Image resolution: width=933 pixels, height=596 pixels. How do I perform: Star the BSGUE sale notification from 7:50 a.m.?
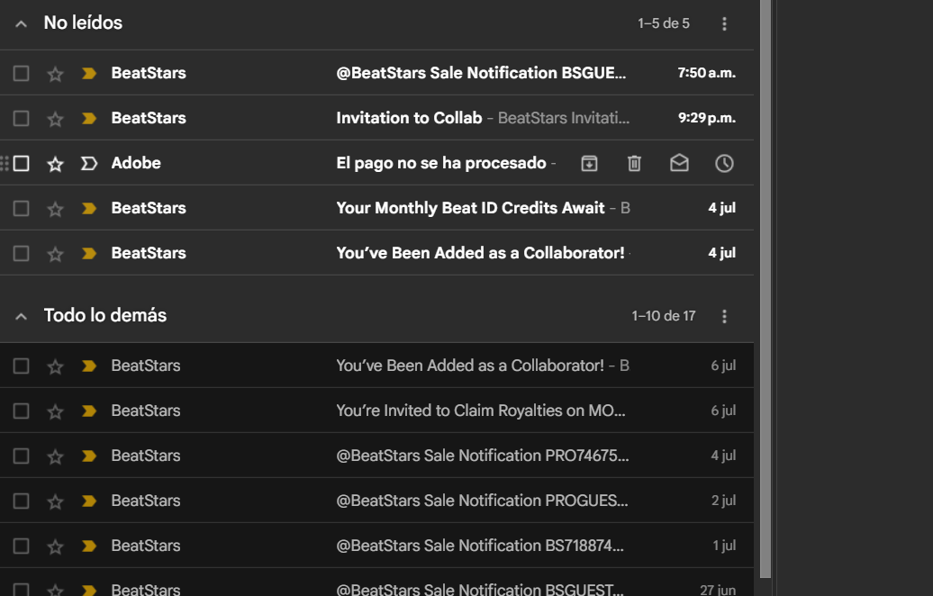pos(55,74)
